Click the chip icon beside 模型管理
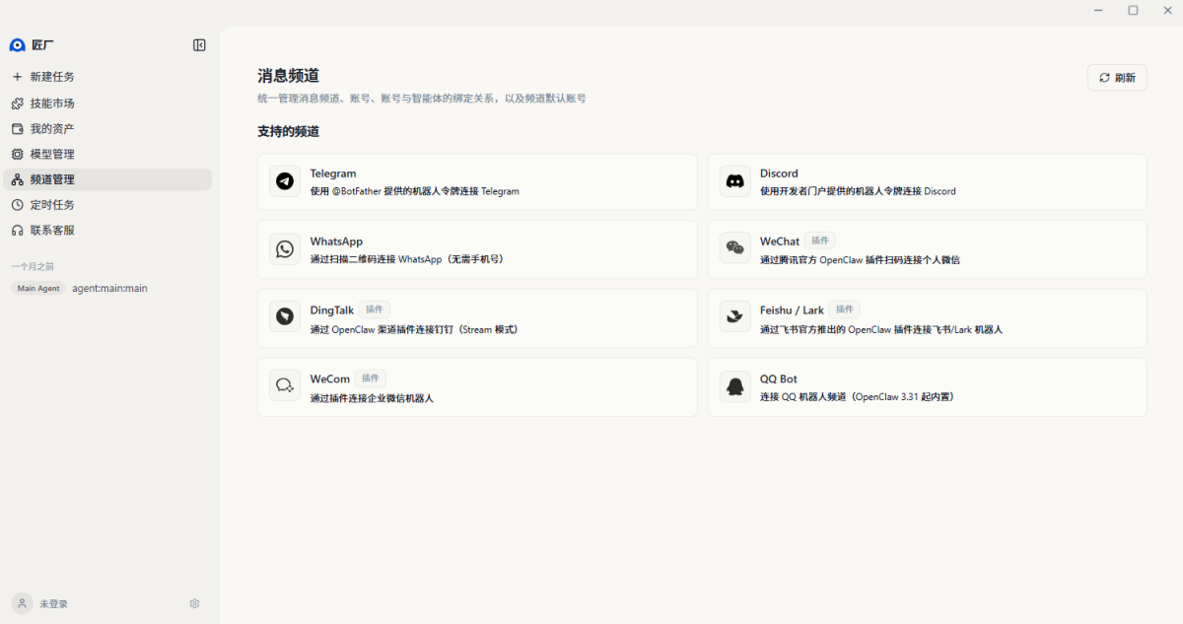This screenshot has height=624, width=1183. [17, 154]
